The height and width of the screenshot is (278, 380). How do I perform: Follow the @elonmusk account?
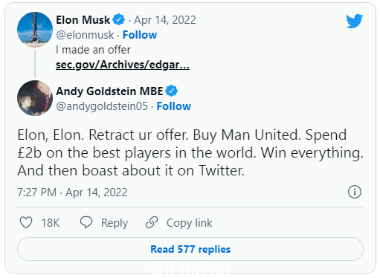pos(140,35)
